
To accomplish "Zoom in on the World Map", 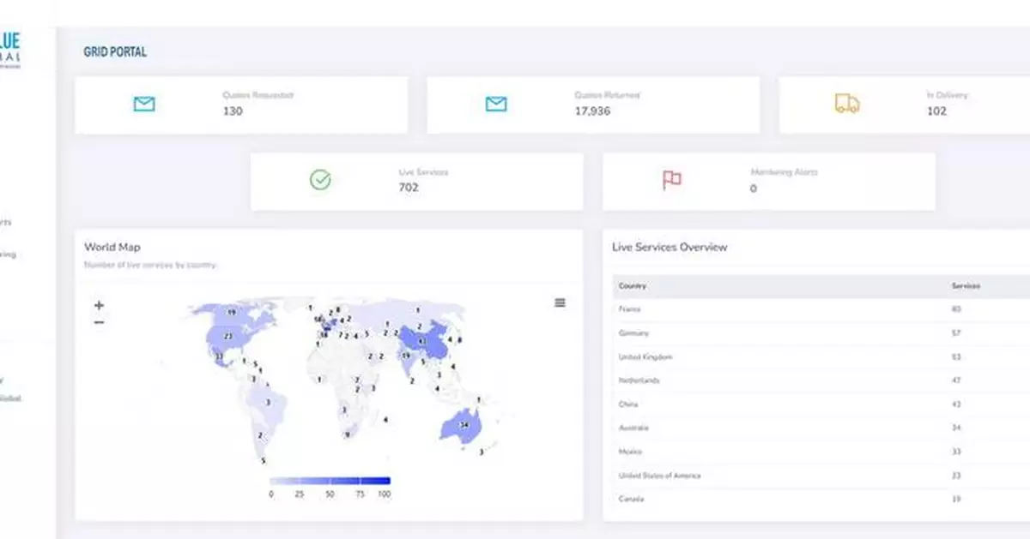I will [x=99, y=304].
